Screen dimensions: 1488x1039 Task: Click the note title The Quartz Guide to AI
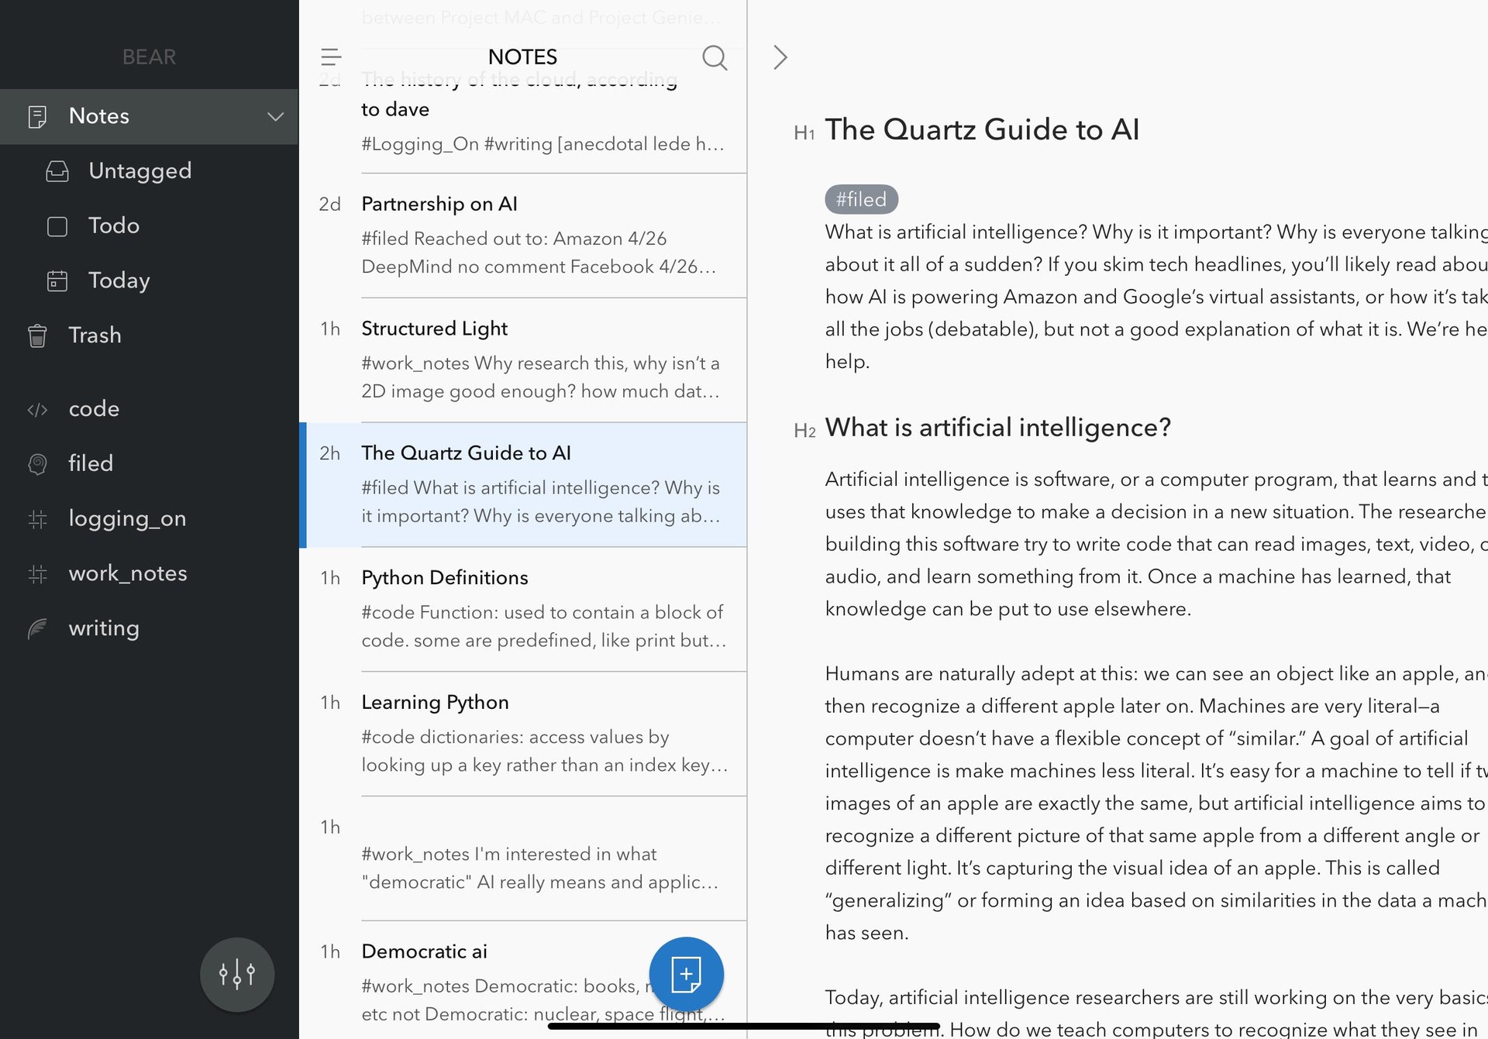(982, 130)
